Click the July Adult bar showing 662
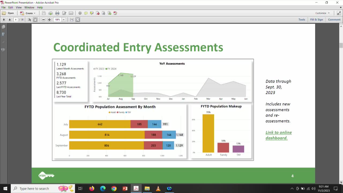The image size is (343, 193). click(100, 124)
